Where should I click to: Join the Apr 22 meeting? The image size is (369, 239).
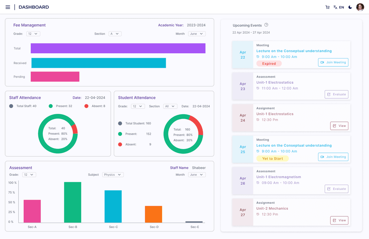coord(333,62)
